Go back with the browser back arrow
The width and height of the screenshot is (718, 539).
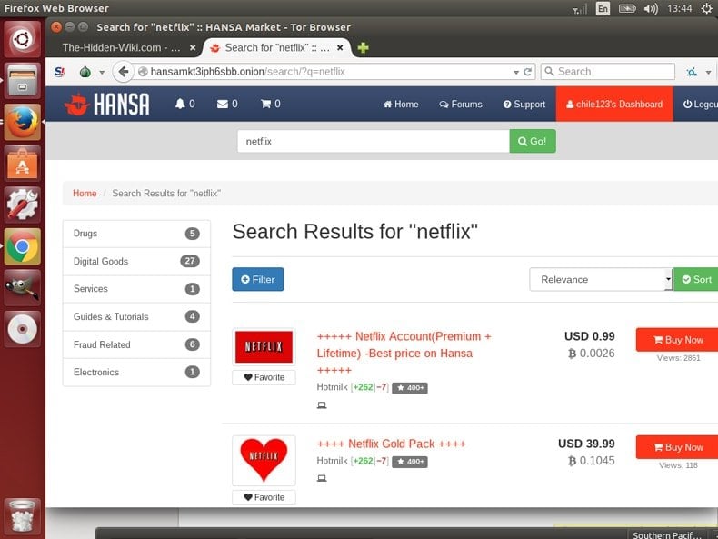coord(123,72)
